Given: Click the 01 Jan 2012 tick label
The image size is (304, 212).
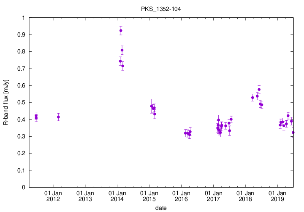Looking at the screenshot, I should [x=53, y=196].
